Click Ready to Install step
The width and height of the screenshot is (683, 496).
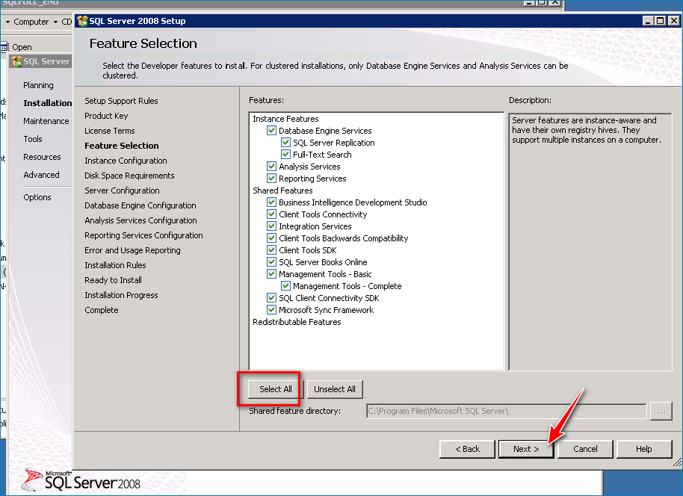click(x=114, y=280)
